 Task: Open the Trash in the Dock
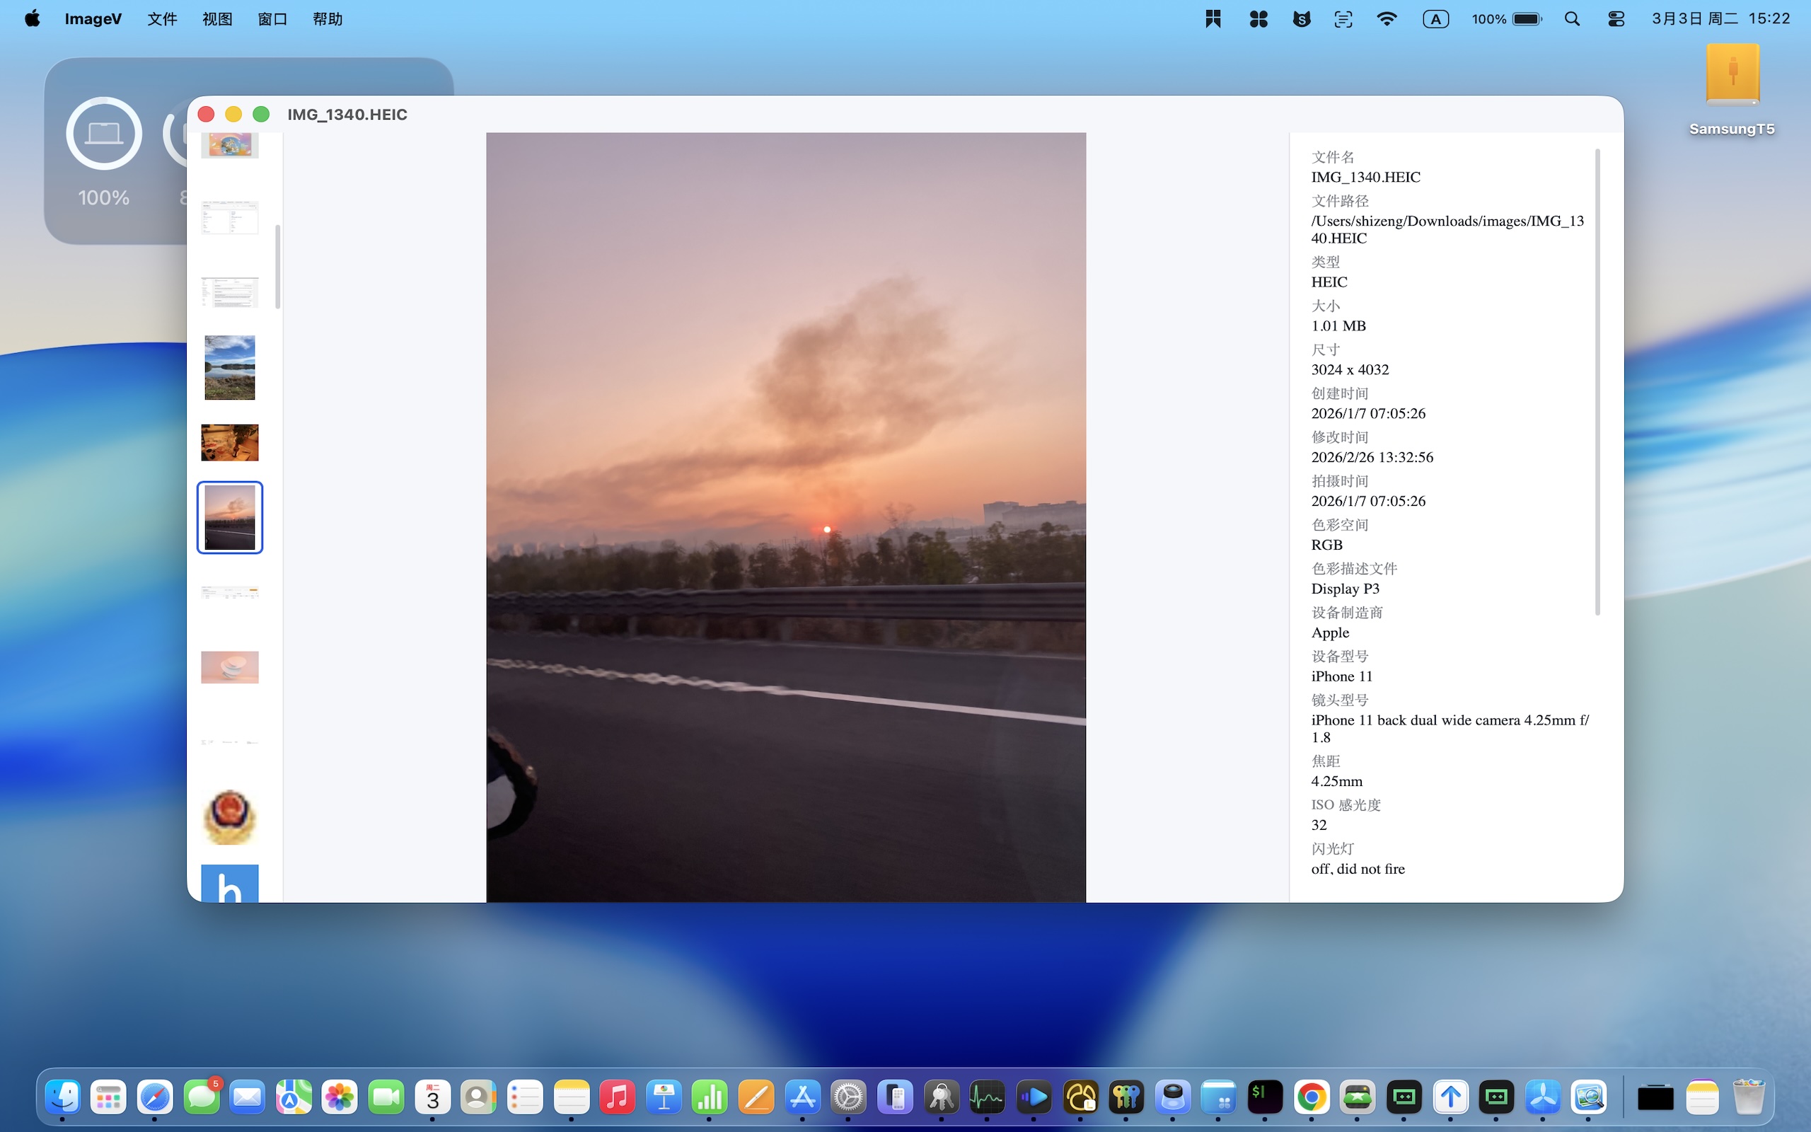point(1748,1097)
